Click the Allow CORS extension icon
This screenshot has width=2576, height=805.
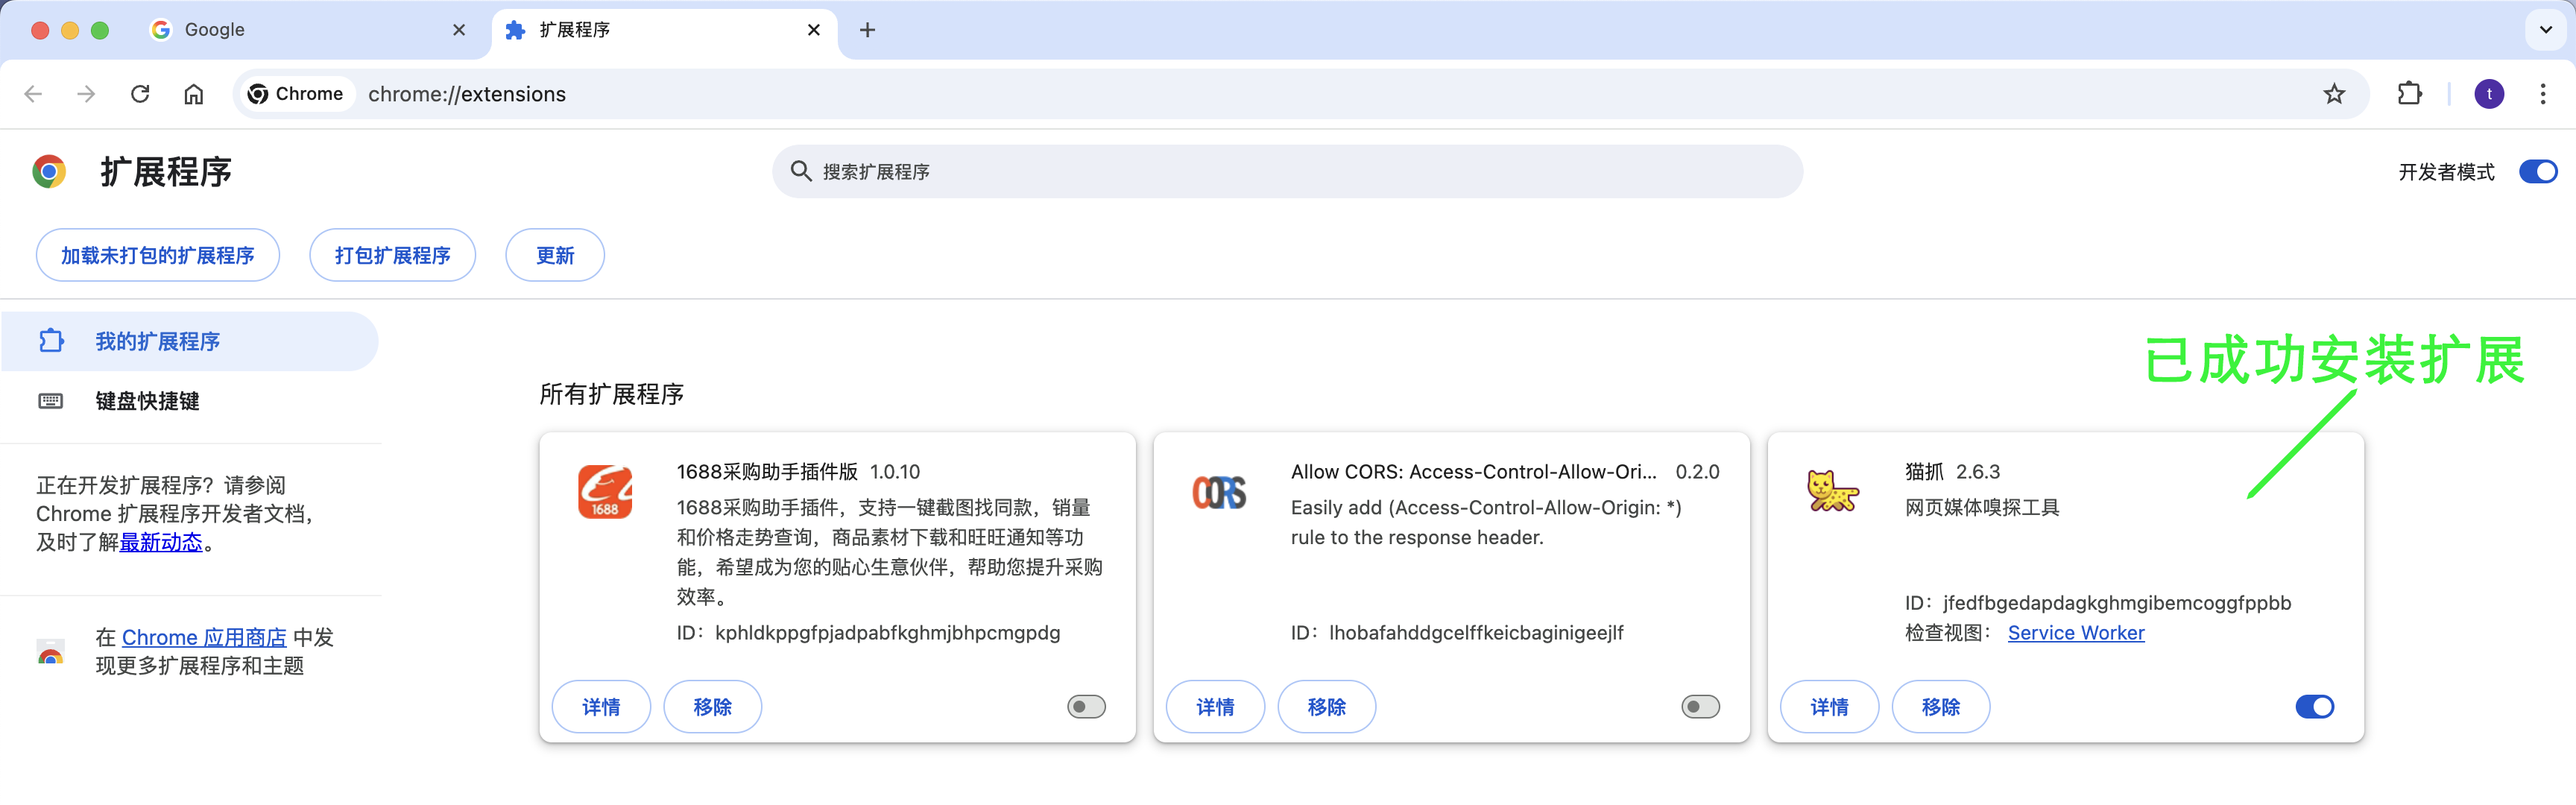tap(1219, 492)
